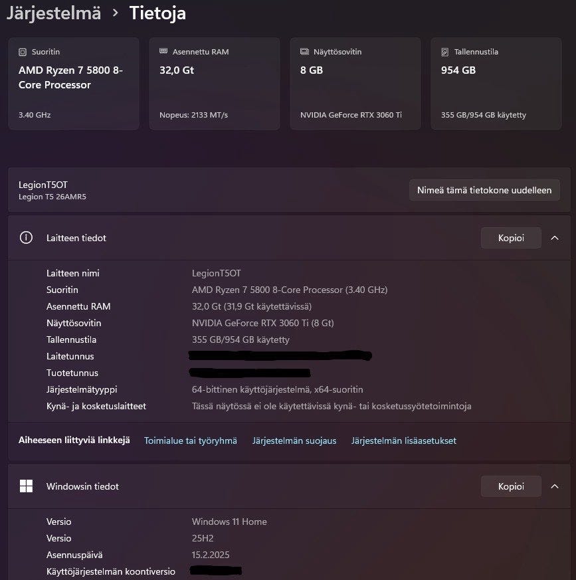Screen dimensions: 576x580
Task: Click the '25H2' version value
Action: click(203, 538)
